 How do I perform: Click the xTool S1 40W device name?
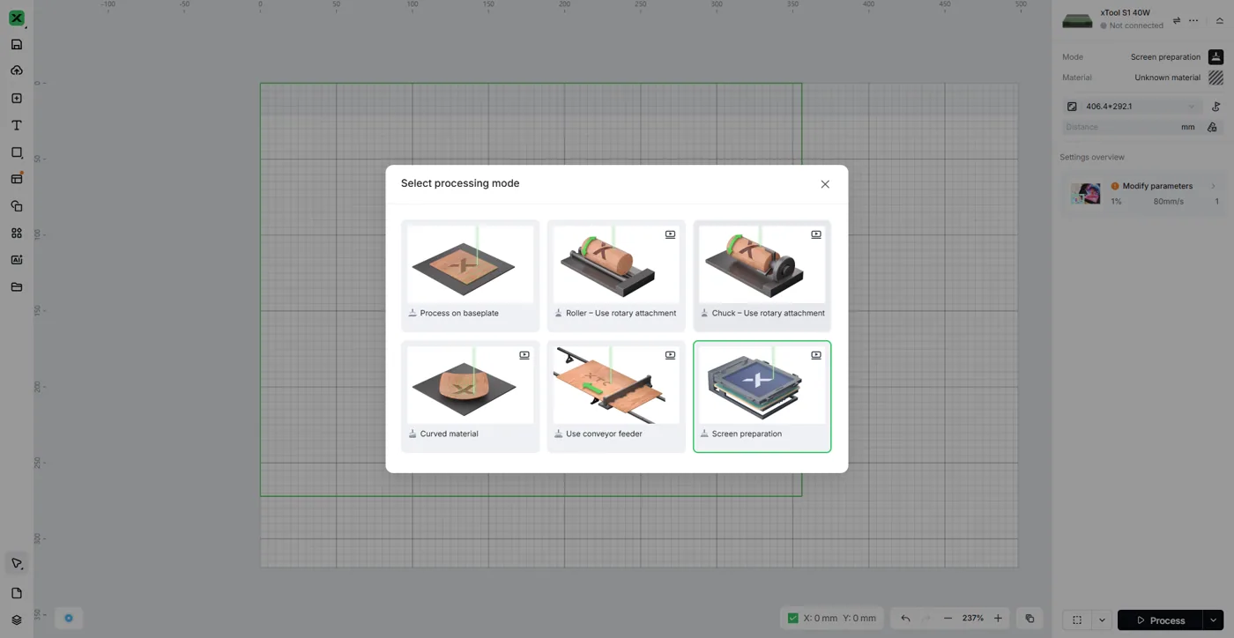point(1126,13)
